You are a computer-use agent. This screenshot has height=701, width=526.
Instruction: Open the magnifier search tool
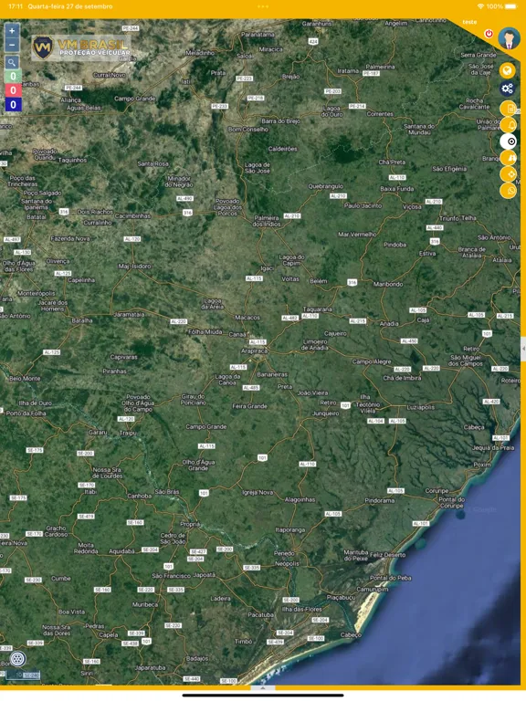(12, 62)
